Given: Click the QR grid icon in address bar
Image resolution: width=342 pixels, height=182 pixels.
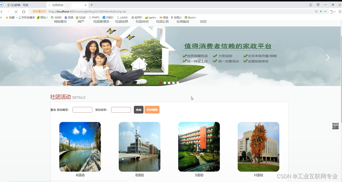Looking at the screenshot, I should point(316,12).
